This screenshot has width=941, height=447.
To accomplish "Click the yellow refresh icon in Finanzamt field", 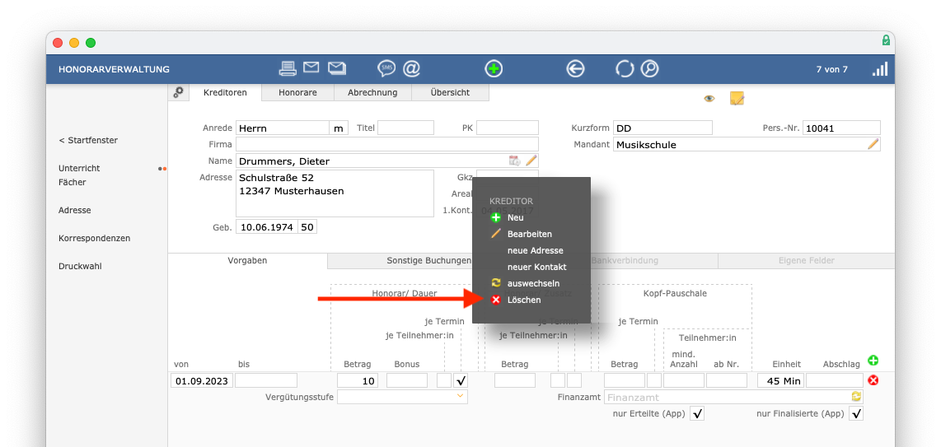I will click(856, 397).
